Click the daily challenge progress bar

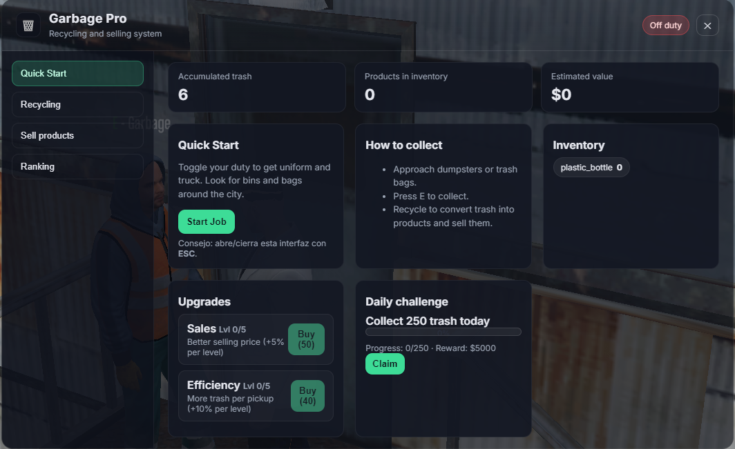pyautogui.click(x=443, y=332)
